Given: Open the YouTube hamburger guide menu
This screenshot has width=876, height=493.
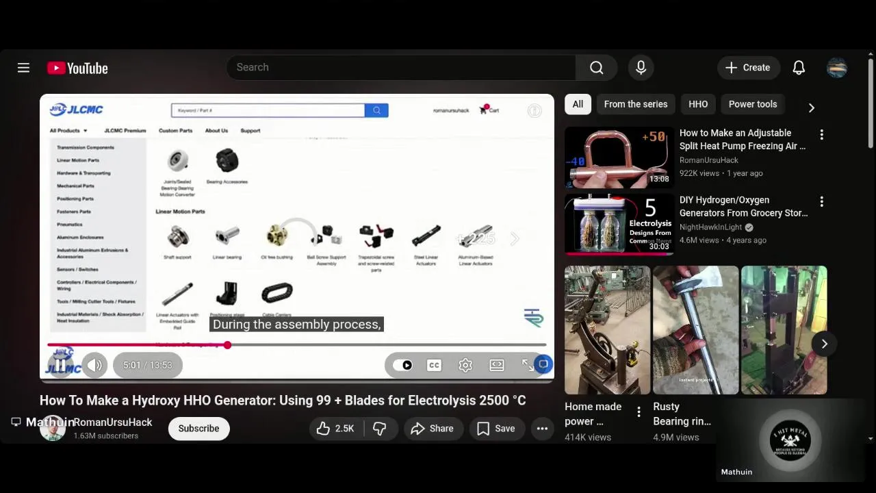Looking at the screenshot, I should [x=23, y=68].
